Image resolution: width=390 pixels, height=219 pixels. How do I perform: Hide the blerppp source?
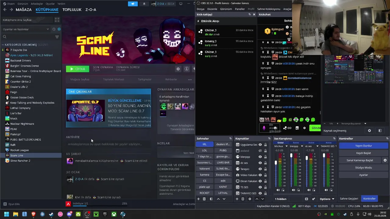tap(260, 157)
